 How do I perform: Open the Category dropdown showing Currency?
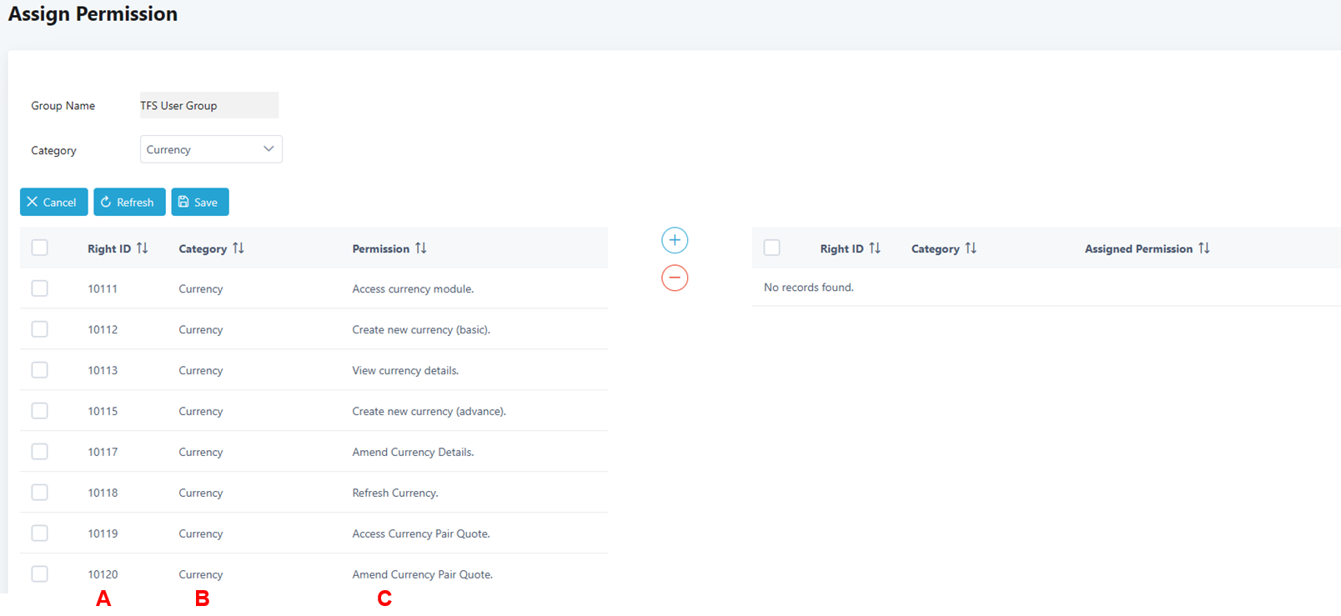click(x=211, y=149)
